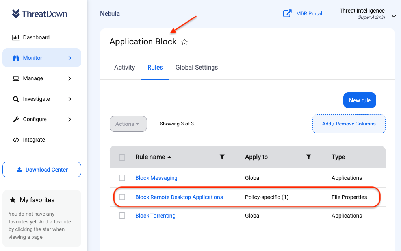Click the Integrate code brackets icon

click(16, 140)
